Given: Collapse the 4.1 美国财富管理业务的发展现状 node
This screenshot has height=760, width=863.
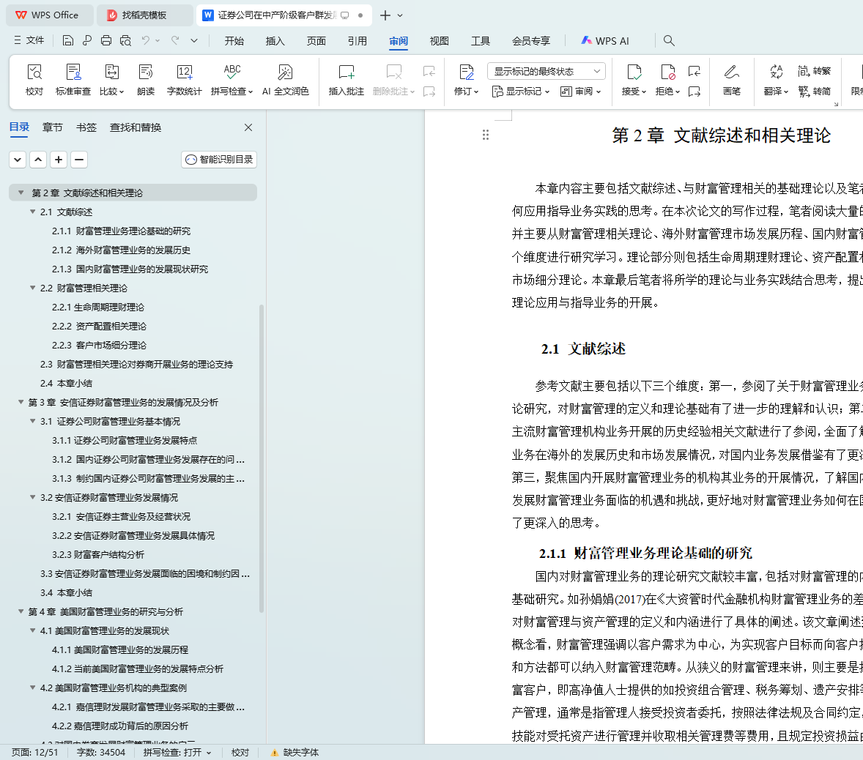Looking at the screenshot, I should click(x=32, y=630).
